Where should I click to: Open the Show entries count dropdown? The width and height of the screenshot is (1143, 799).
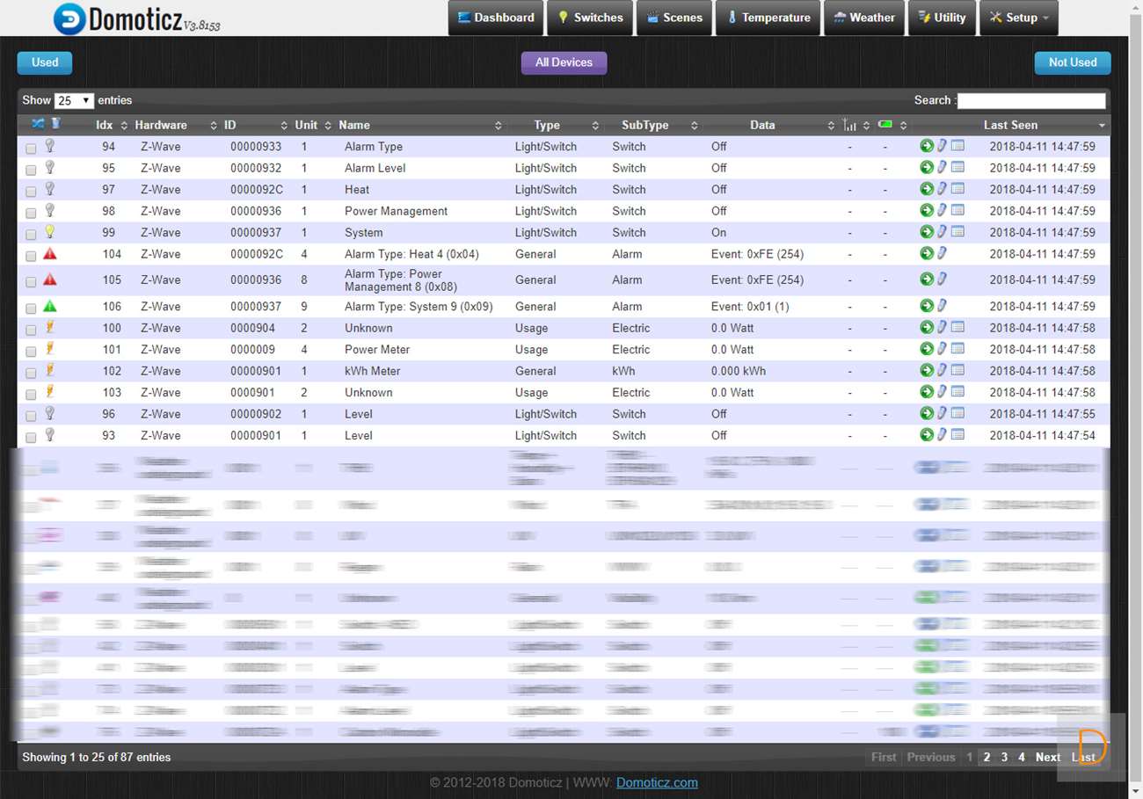(74, 101)
